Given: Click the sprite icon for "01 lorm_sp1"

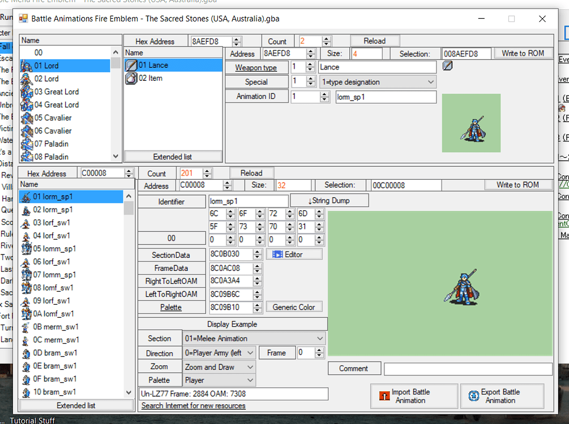Looking at the screenshot, I should tap(27, 197).
